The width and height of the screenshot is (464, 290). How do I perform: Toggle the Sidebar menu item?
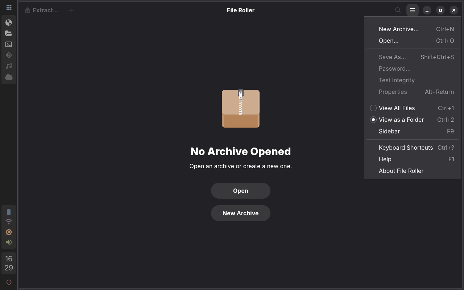click(413, 131)
